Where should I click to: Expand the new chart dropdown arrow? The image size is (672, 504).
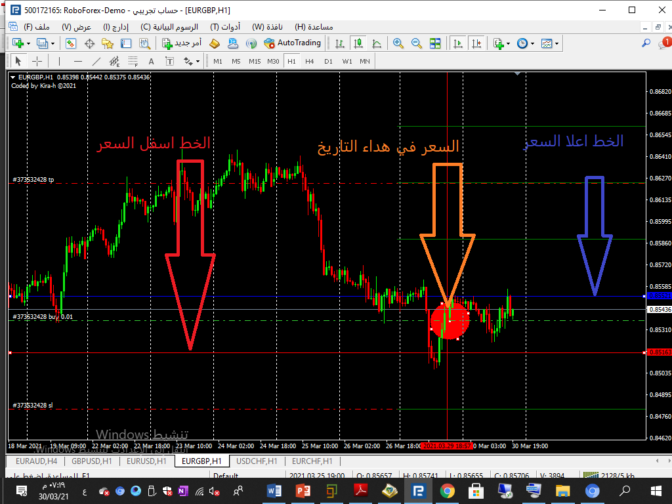click(28, 43)
